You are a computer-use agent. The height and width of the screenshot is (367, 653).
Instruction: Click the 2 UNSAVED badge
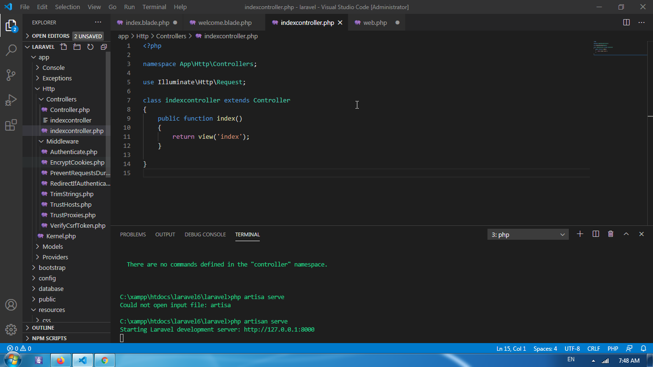88,36
